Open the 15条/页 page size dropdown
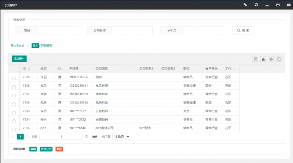Viewport: 293px width, 163px height. coord(121,137)
